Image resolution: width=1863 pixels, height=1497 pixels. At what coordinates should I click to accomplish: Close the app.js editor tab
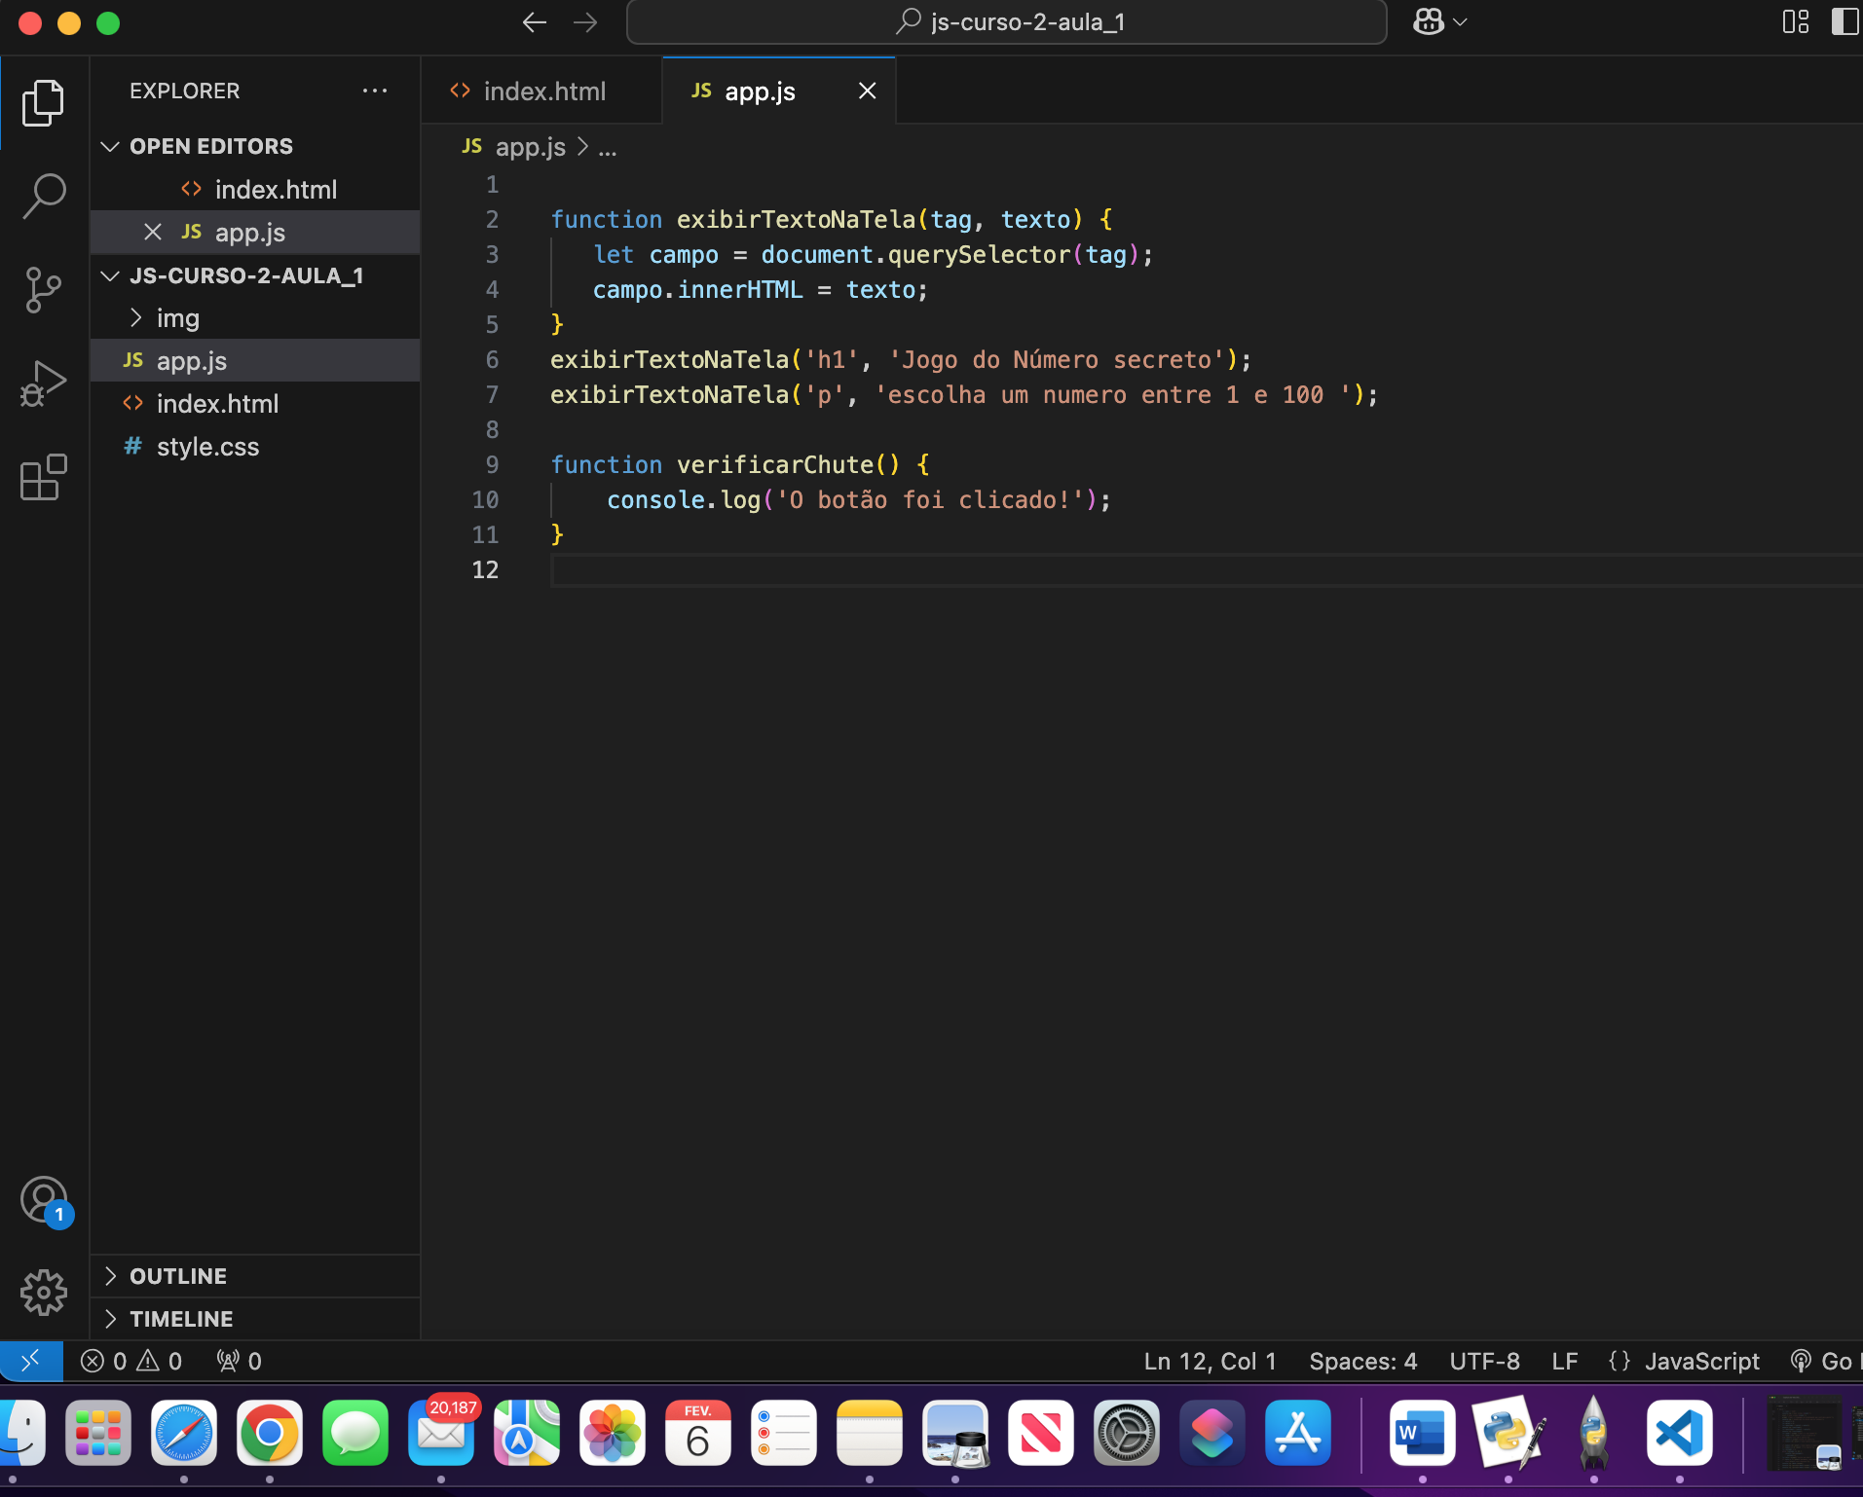pyautogui.click(x=867, y=91)
